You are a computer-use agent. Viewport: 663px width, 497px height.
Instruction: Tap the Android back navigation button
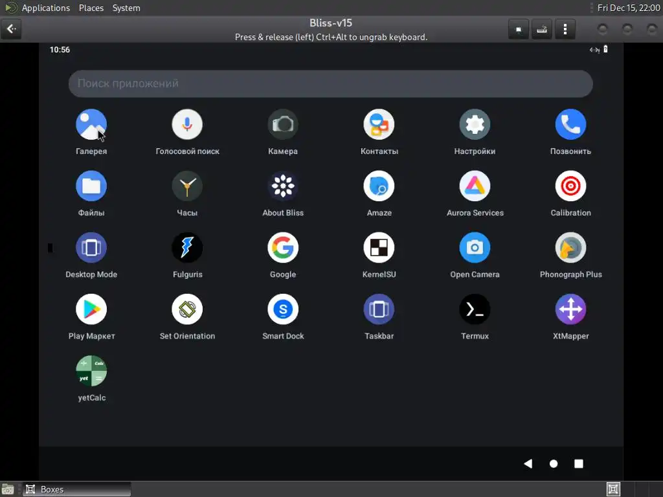coord(528,463)
